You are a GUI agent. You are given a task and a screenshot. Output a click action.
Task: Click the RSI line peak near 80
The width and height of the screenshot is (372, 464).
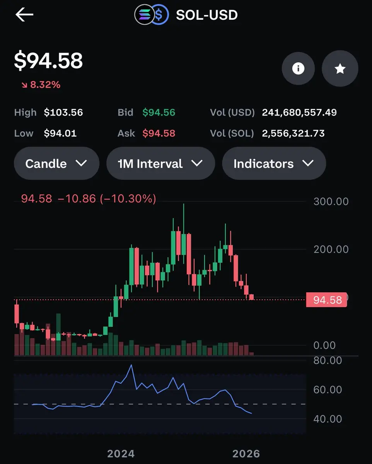(131, 365)
